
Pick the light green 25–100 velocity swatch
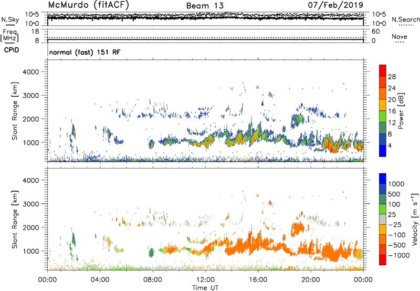pyautogui.click(x=383, y=209)
